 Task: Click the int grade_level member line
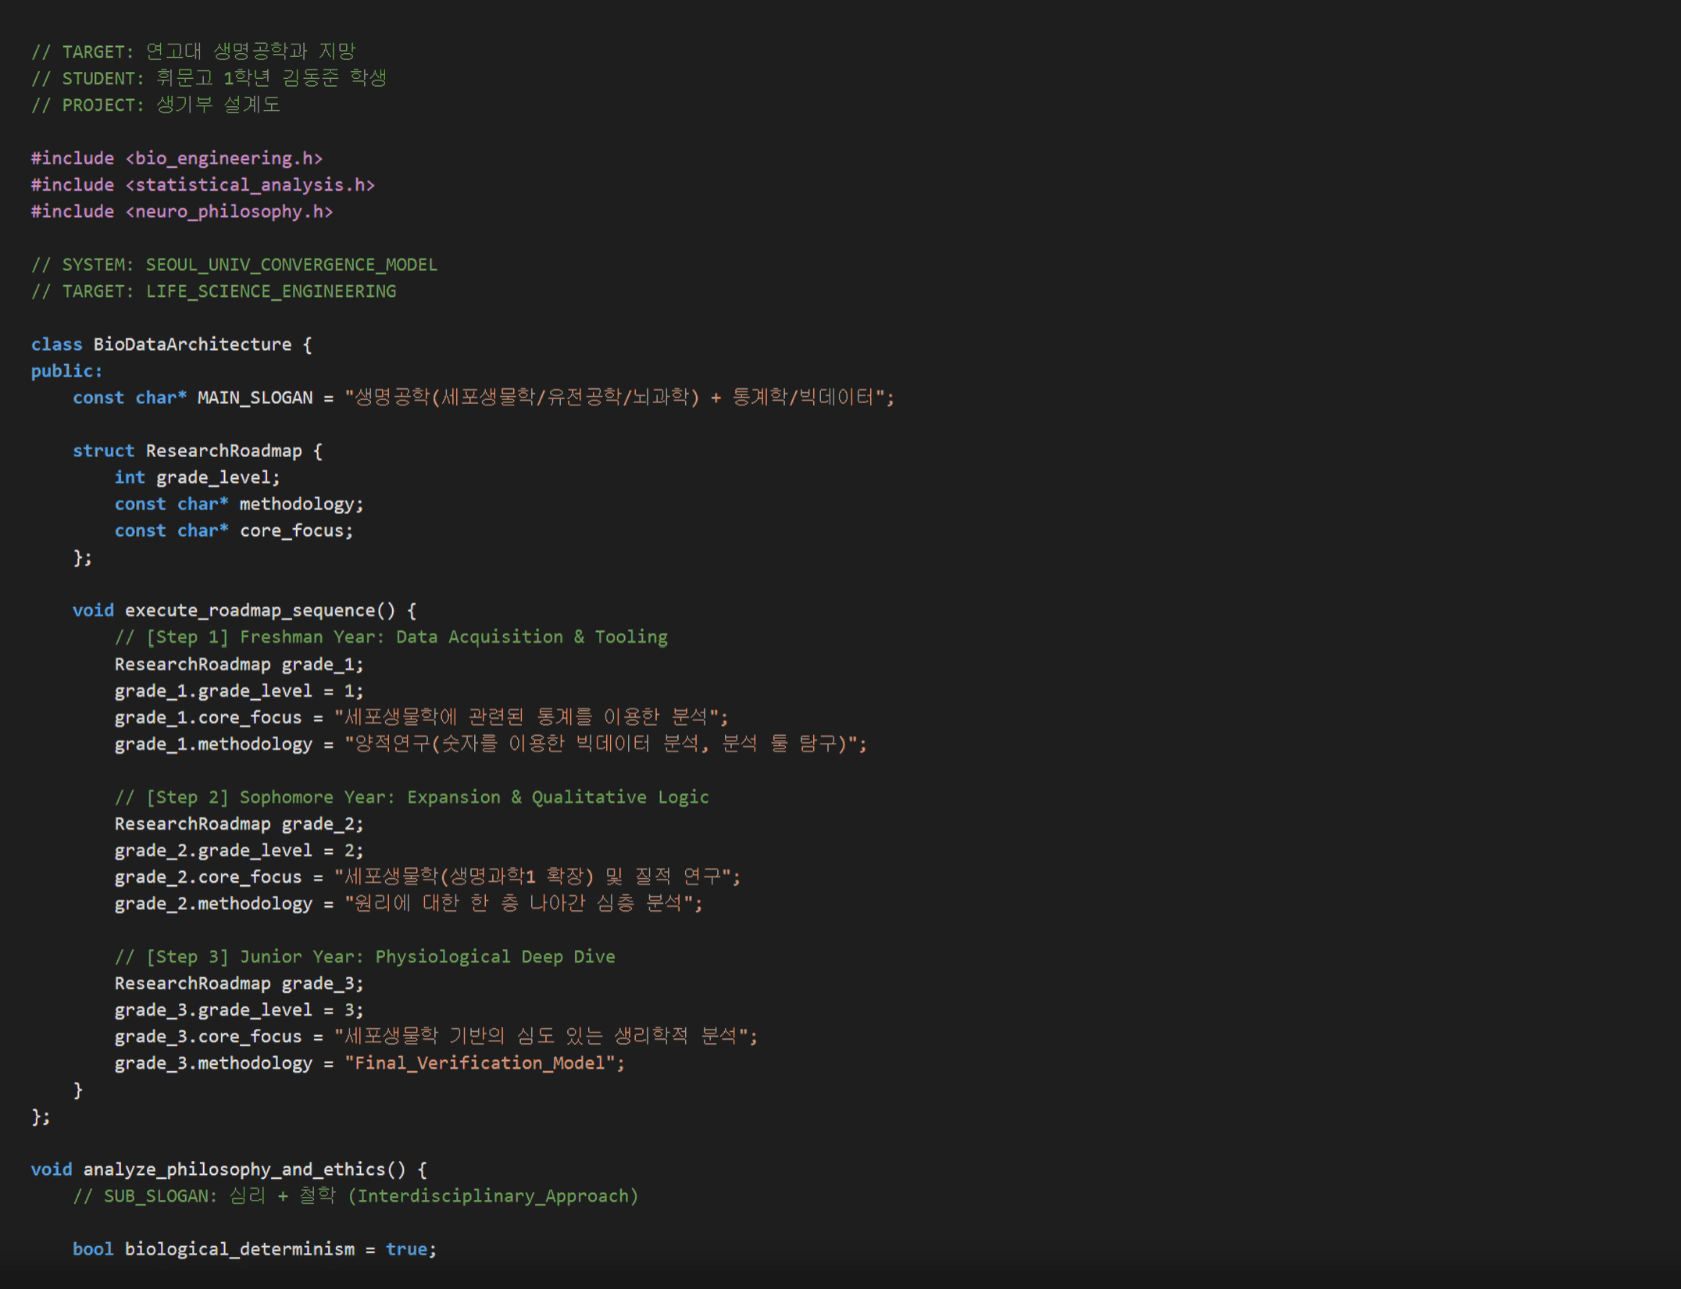click(197, 477)
